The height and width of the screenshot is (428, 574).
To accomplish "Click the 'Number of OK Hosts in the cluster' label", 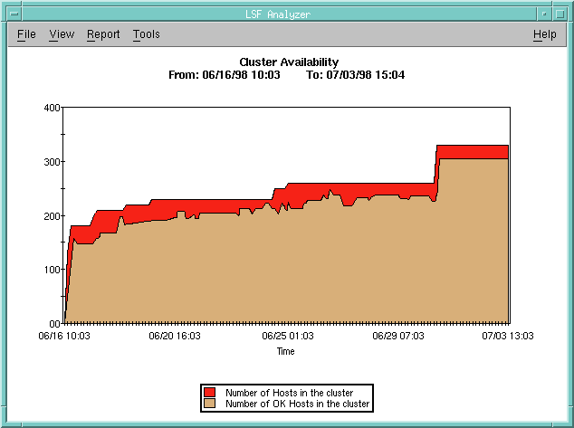I will [297, 404].
